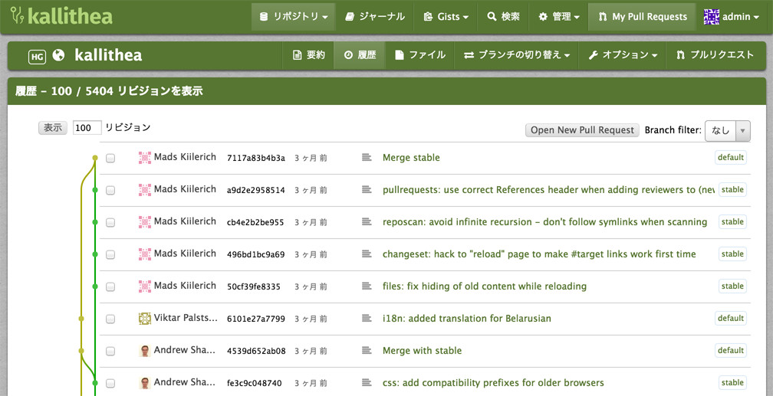Check the box for revision a9d2e2958514
Viewport: 773px width, 396px height.
(110, 190)
